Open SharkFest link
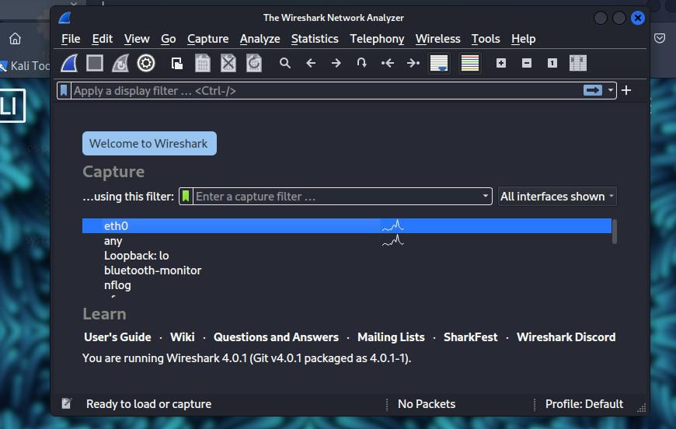Viewport: 676px width, 429px height. click(470, 337)
